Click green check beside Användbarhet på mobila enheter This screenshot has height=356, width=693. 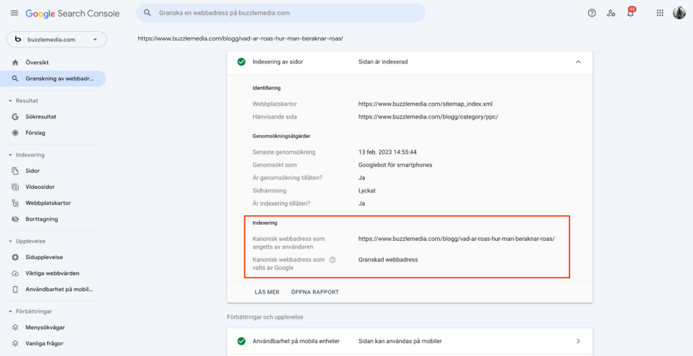pyautogui.click(x=242, y=341)
